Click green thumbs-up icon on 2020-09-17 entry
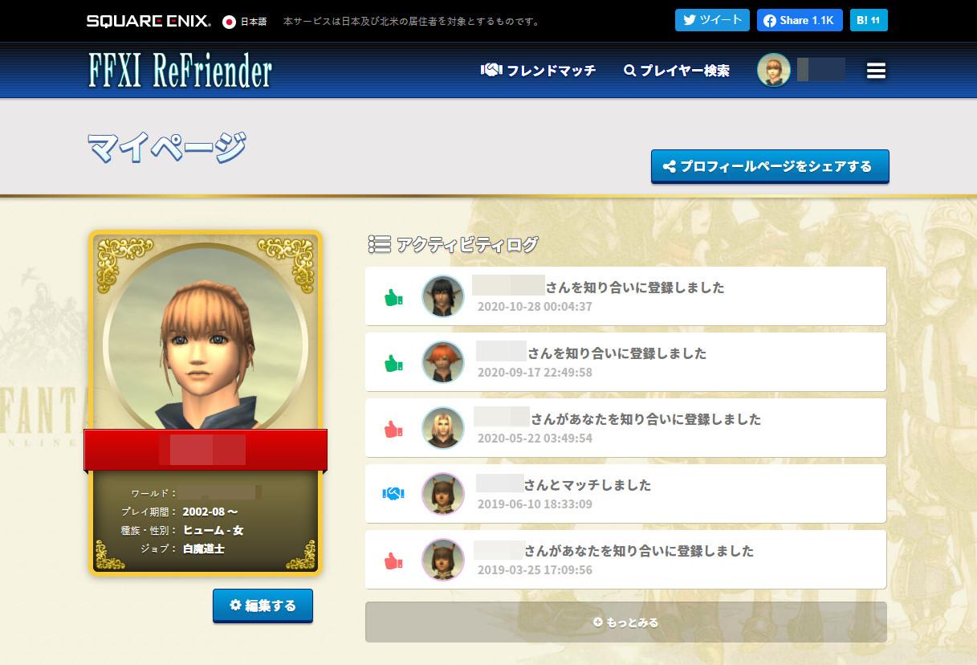Viewport: 977px width, 665px height. click(x=393, y=364)
